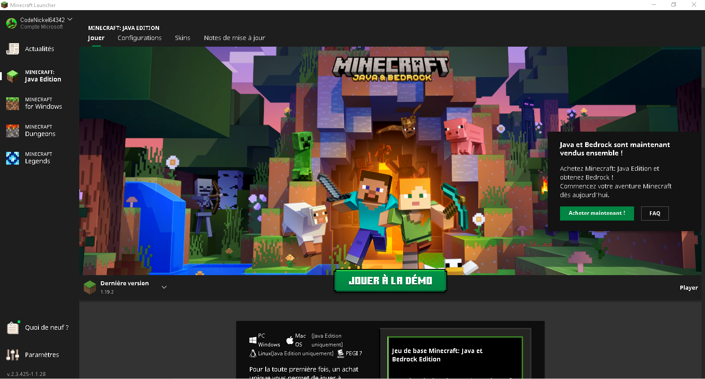Open the Notes de mise à jour tab
The width and height of the screenshot is (705, 379).
[x=234, y=38]
